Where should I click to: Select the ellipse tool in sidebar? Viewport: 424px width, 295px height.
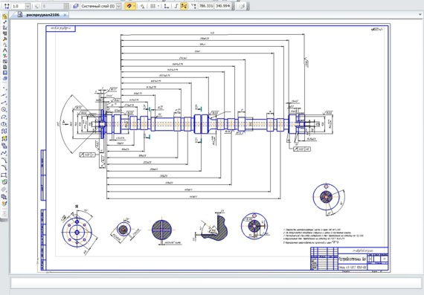pyautogui.click(x=4, y=124)
